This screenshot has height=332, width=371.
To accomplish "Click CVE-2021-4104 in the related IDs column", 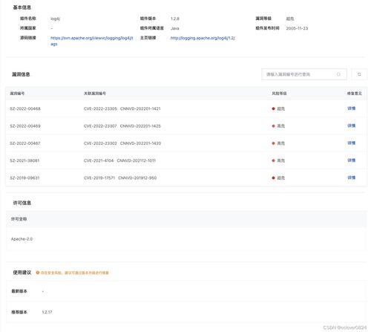I will click(x=99, y=160).
